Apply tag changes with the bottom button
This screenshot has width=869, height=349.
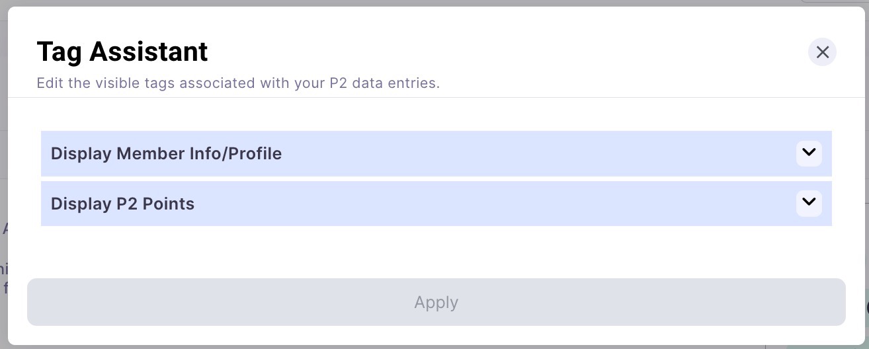(x=436, y=302)
